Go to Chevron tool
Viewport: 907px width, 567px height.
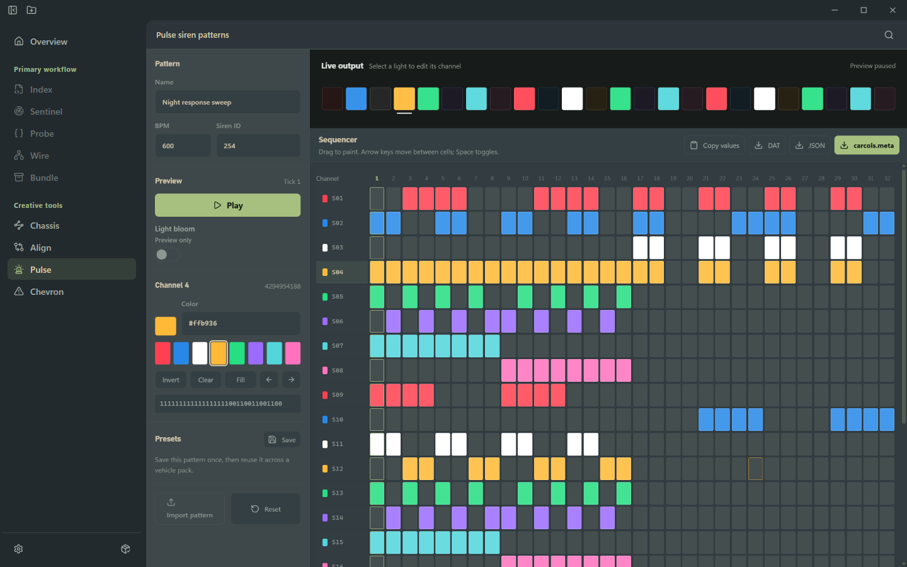point(72,292)
